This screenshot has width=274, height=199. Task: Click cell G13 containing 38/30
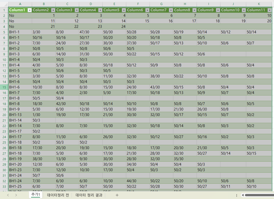pos(161,76)
